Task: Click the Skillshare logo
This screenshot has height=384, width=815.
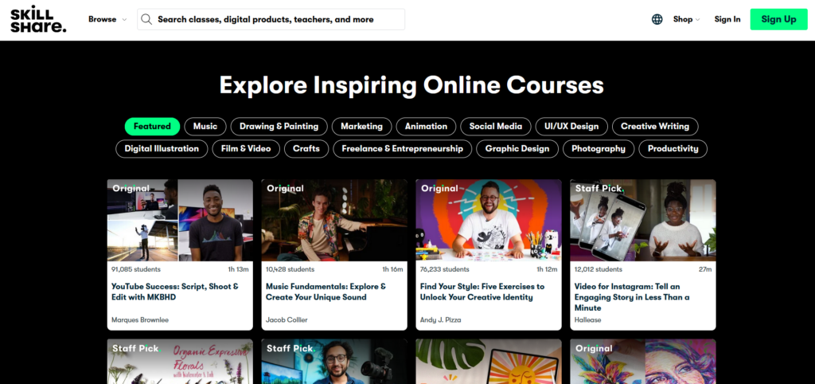Action: click(38, 19)
